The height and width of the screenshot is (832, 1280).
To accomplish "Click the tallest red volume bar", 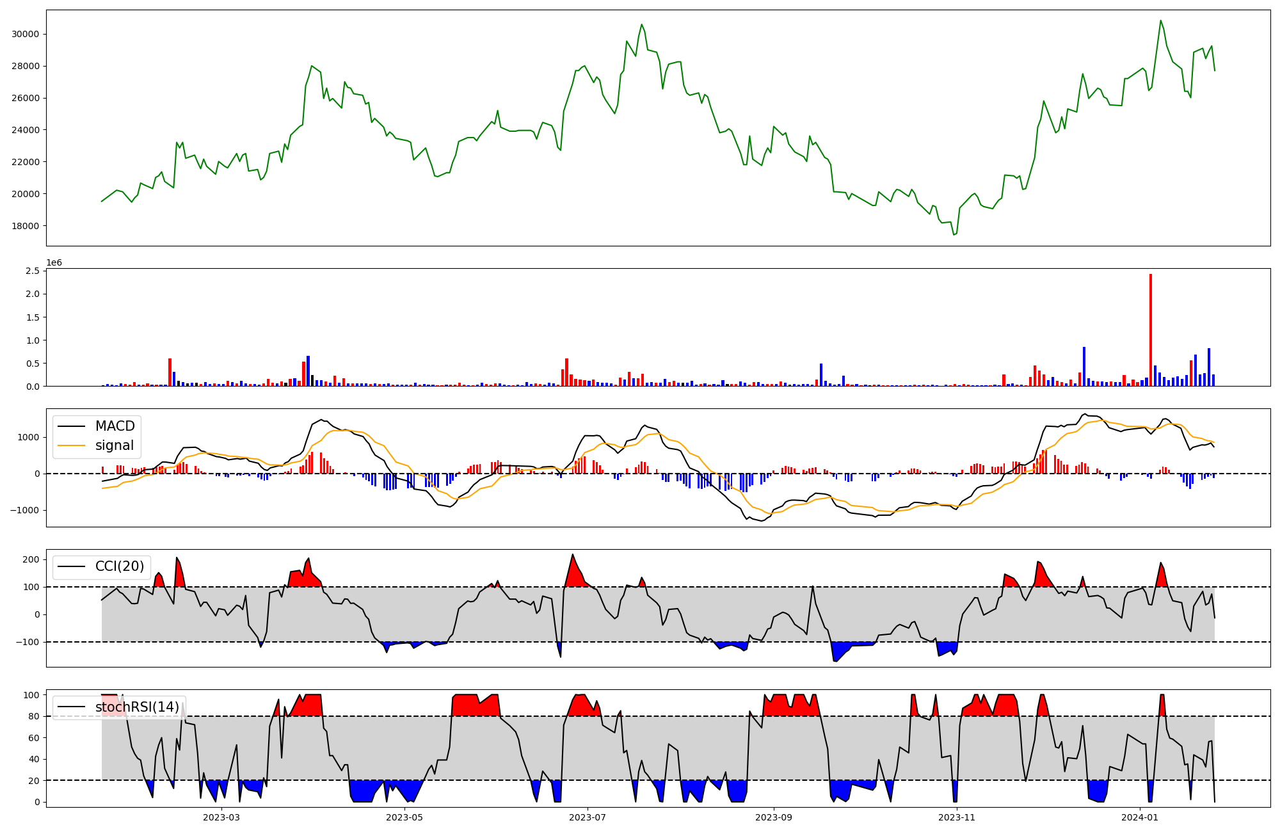I will pyautogui.click(x=1151, y=330).
